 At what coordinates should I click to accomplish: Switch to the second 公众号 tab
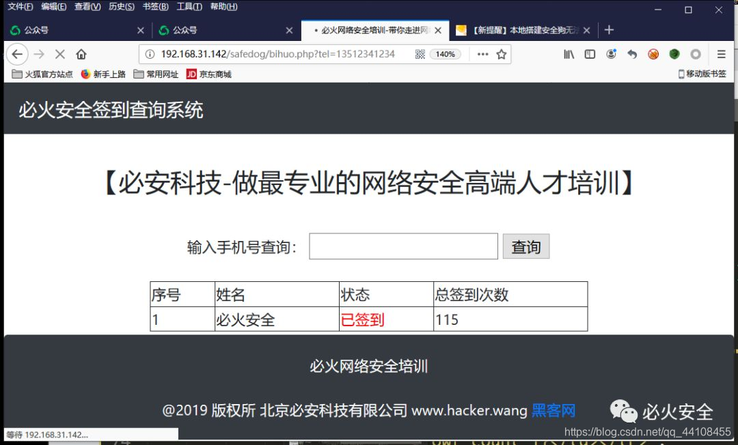tap(226, 30)
